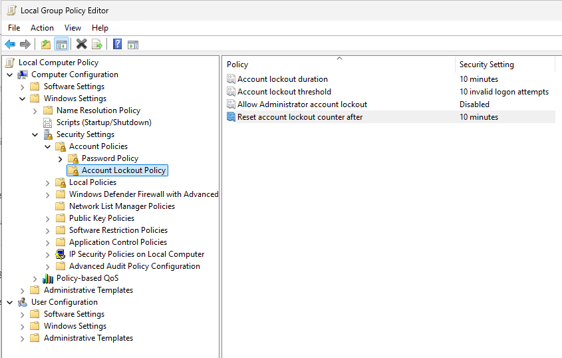Click the Password Policy locked folder icon
The width and height of the screenshot is (562, 358).
pyautogui.click(x=73, y=158)
